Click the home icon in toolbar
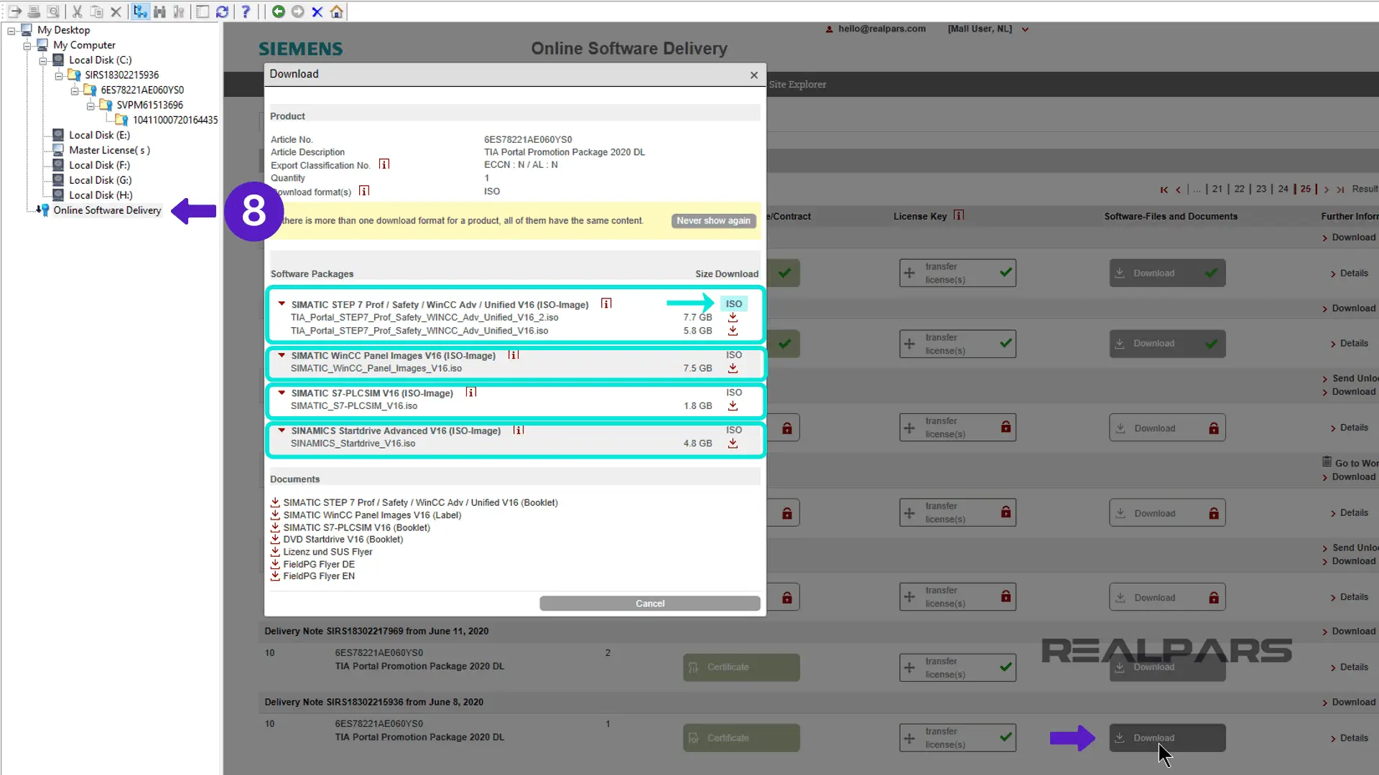Screen dimensions: 1379x775 click(336, 11)
